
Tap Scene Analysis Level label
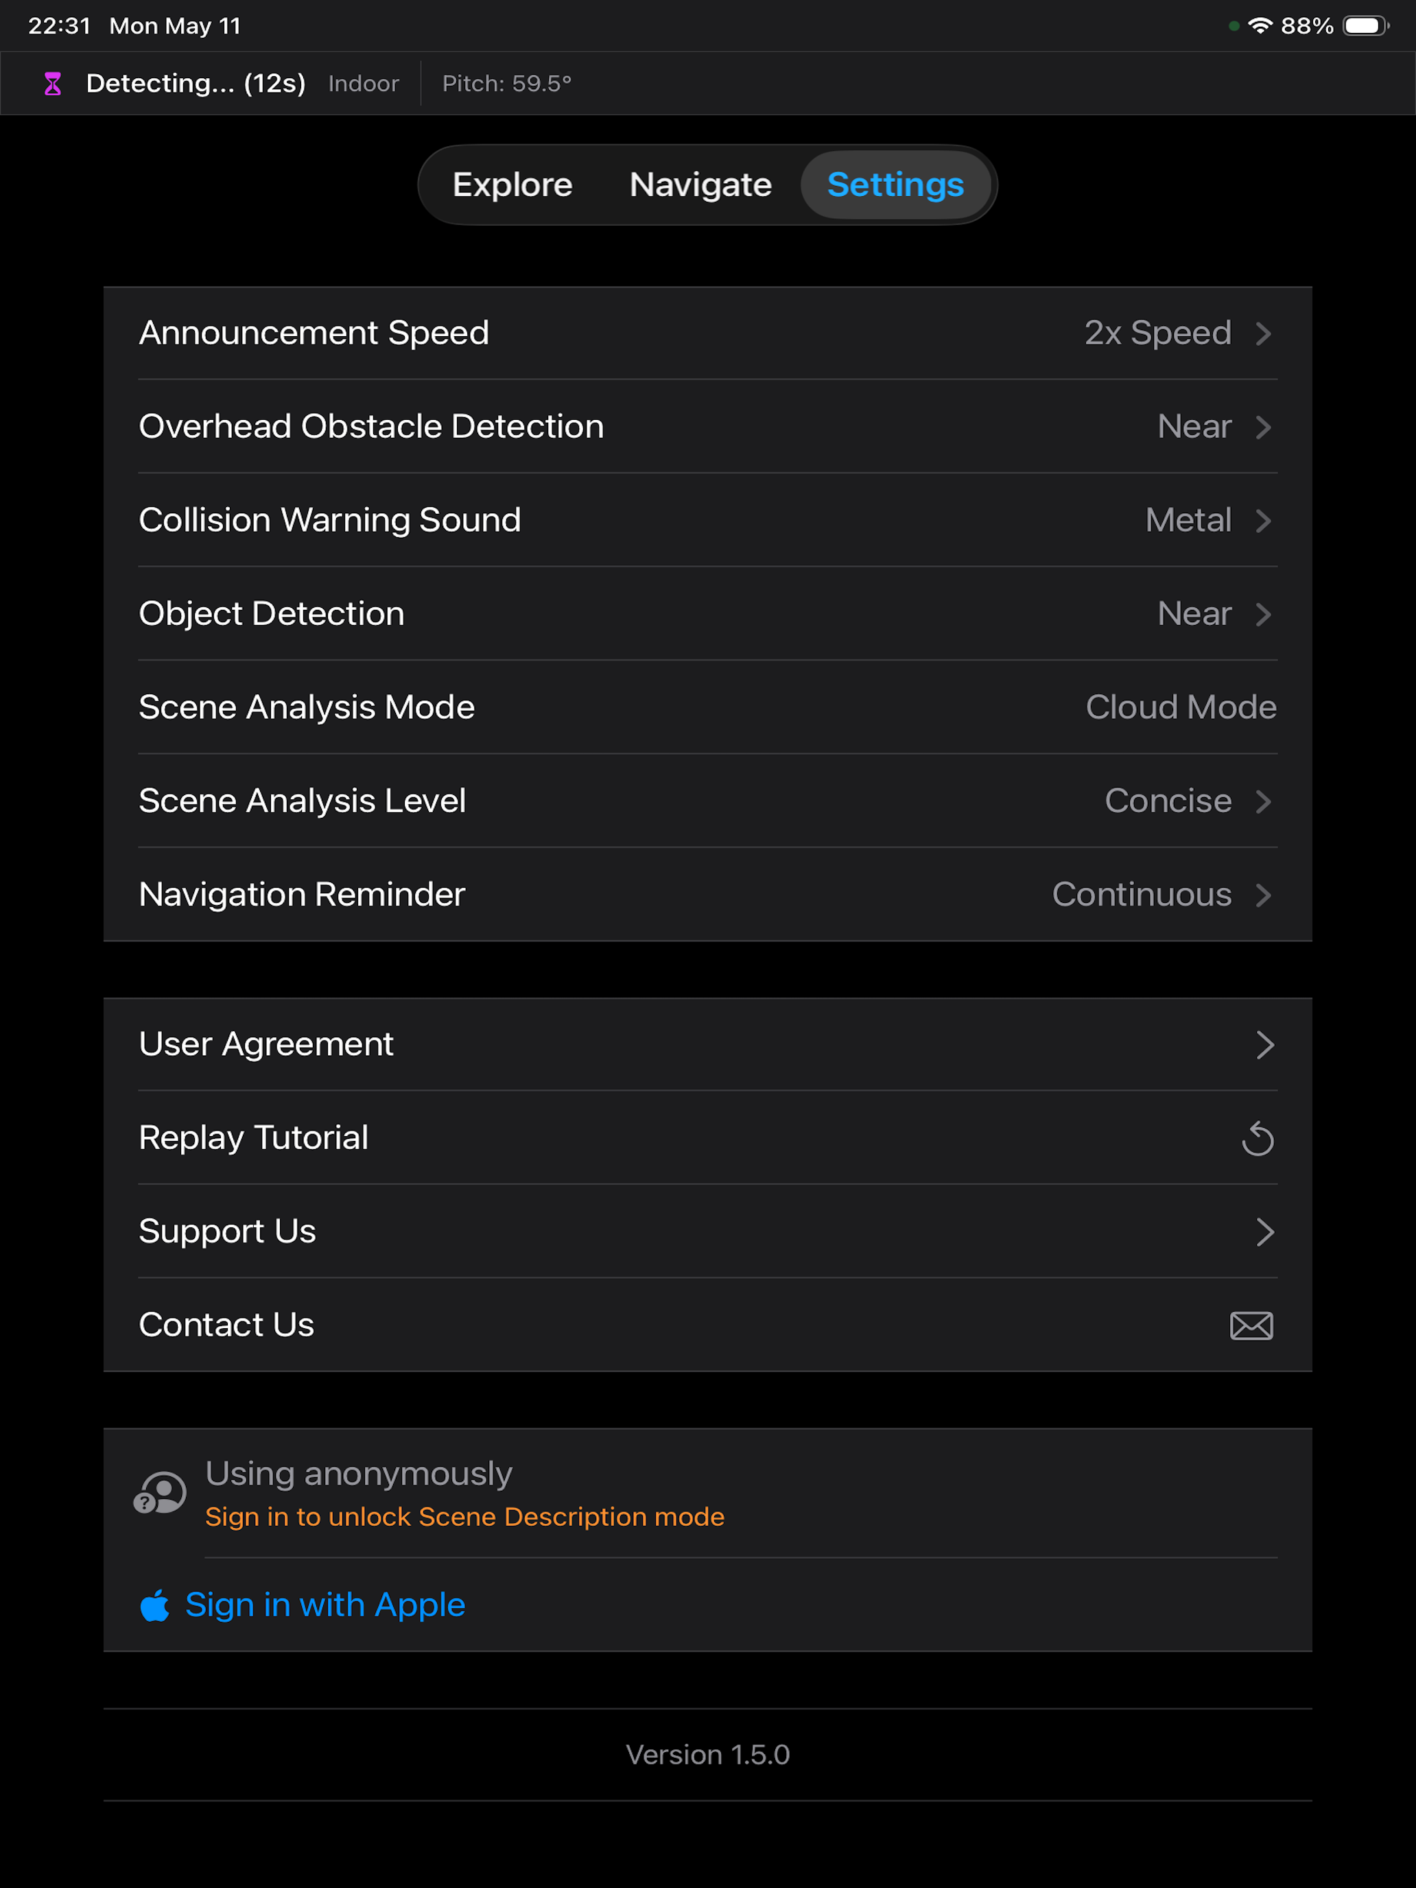tap(302, 801)
